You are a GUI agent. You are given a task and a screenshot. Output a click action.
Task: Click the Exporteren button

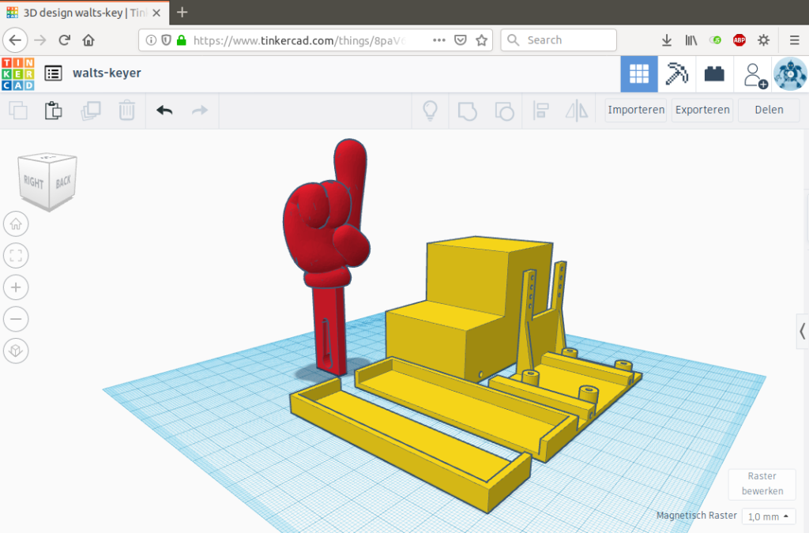[702, 110]
